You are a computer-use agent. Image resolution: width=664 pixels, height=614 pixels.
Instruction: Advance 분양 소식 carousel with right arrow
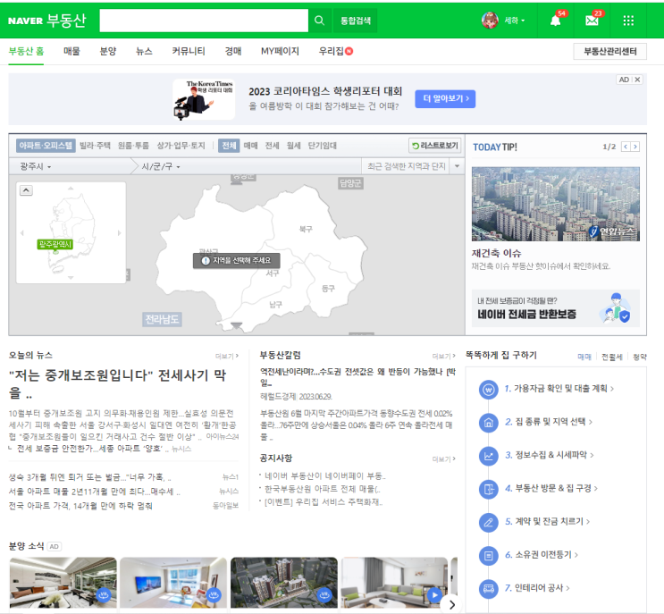point(451,604)
